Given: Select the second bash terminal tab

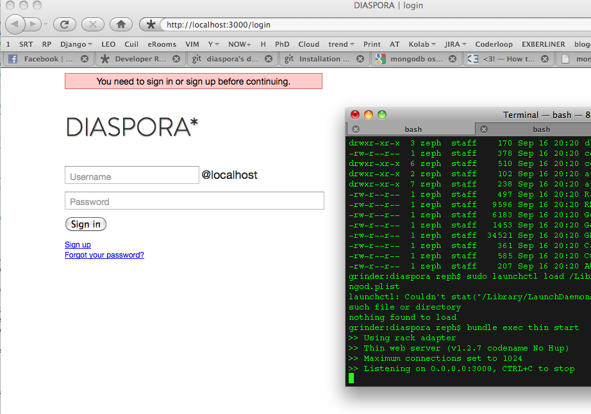Looking at the screenshot, I should click(540, 129).
